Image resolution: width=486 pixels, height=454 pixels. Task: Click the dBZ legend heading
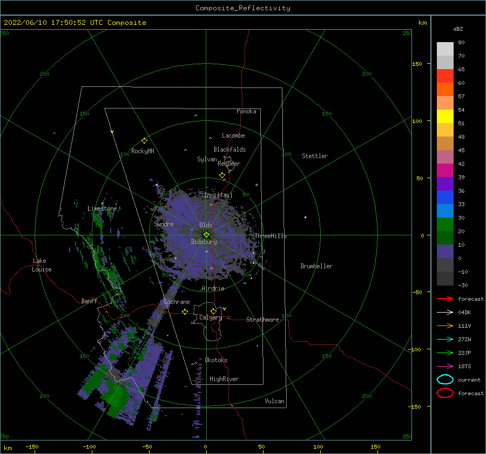pos(458,29)
